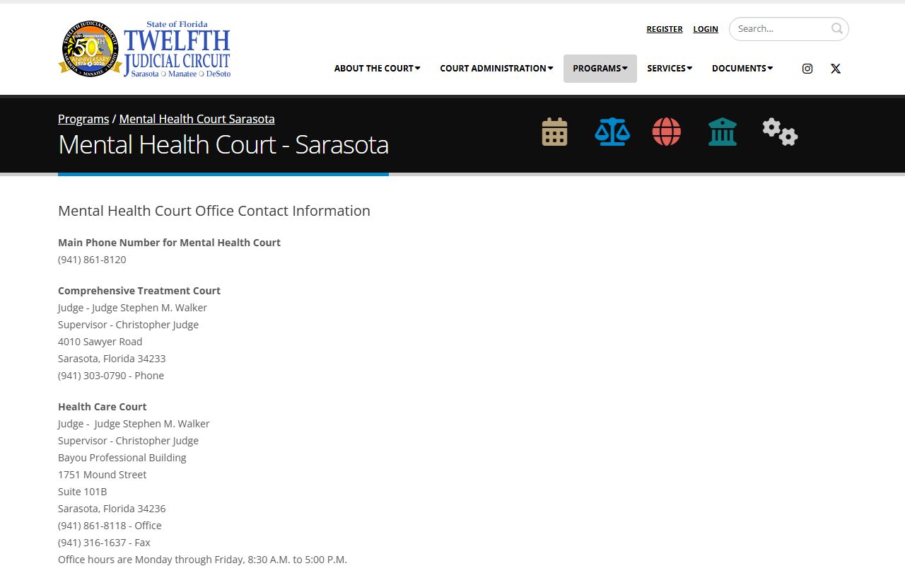
Task: Click the Office hours line
Action: click(x=203, y=560)
